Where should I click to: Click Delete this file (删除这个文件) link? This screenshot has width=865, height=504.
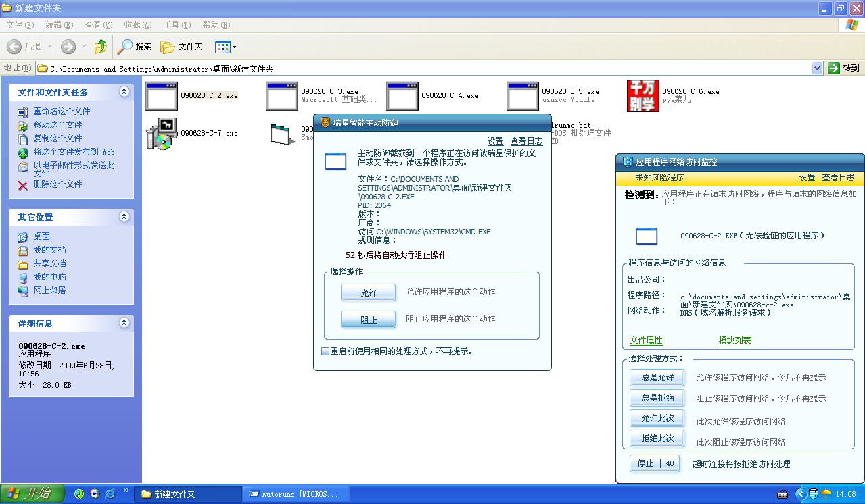[x=57, y=184]
